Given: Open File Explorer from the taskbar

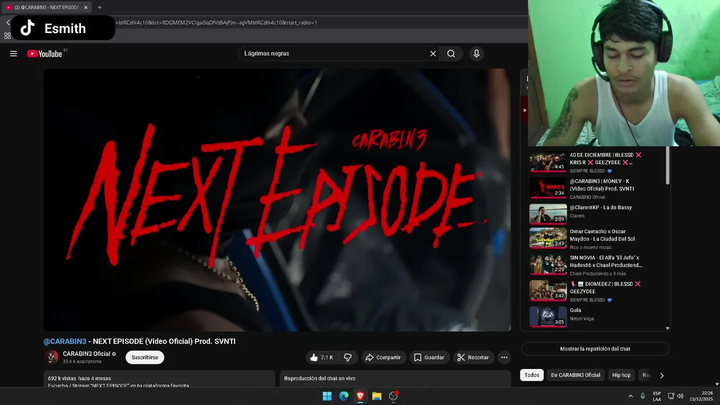Looking at the screenshot, I should [x=377, y=396].
